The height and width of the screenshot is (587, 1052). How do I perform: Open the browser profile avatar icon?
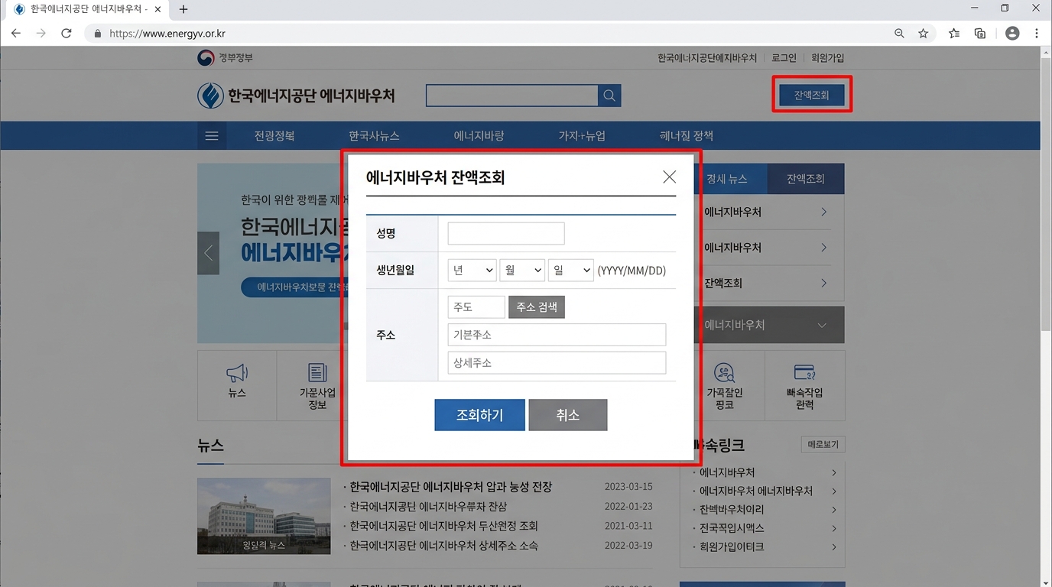point(1012,34)
